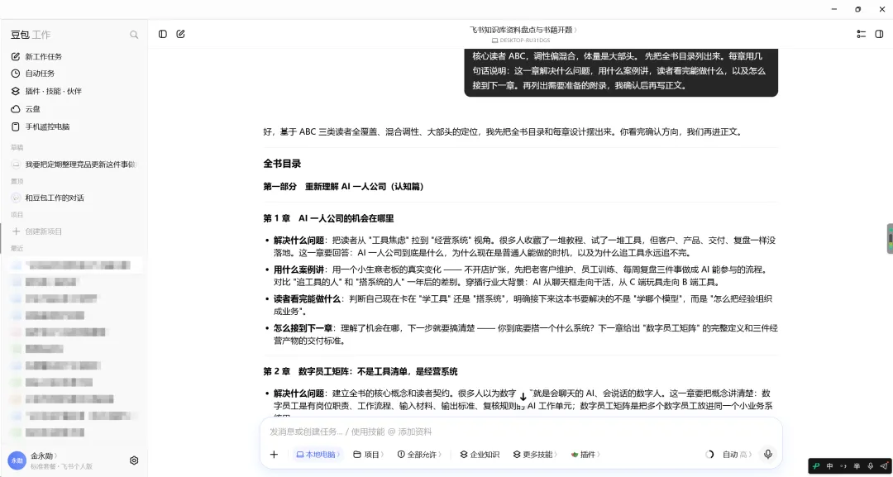
Task: Click the IME logo icon in input toolbar
Action: point(816,466)
